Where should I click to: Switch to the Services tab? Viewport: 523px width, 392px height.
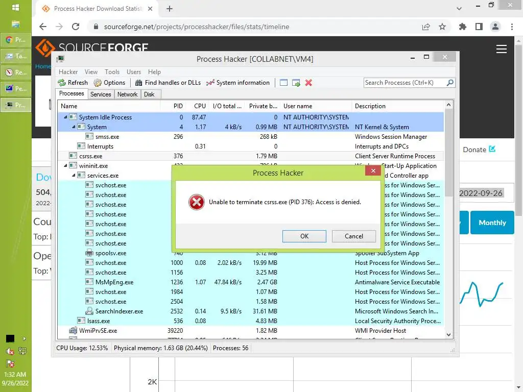tap(101, 94)
